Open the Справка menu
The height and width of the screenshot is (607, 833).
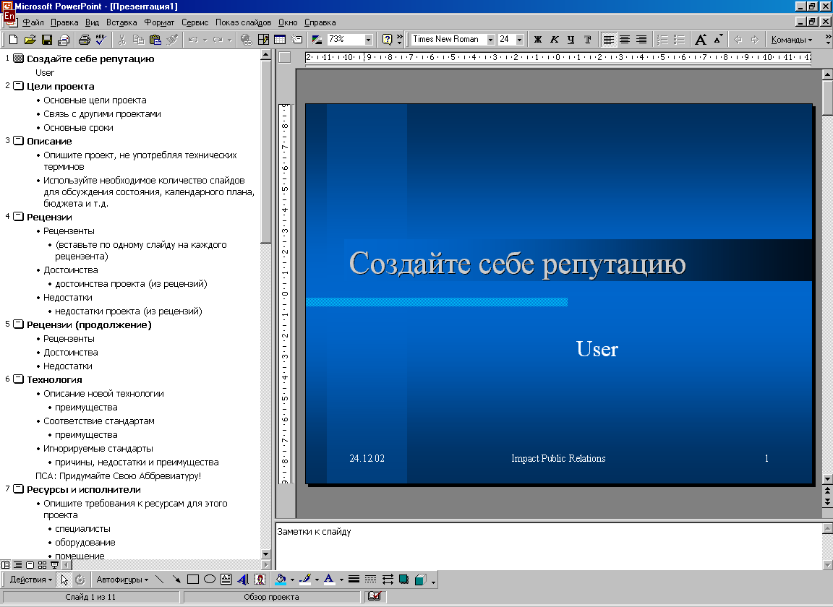(320, 22)
